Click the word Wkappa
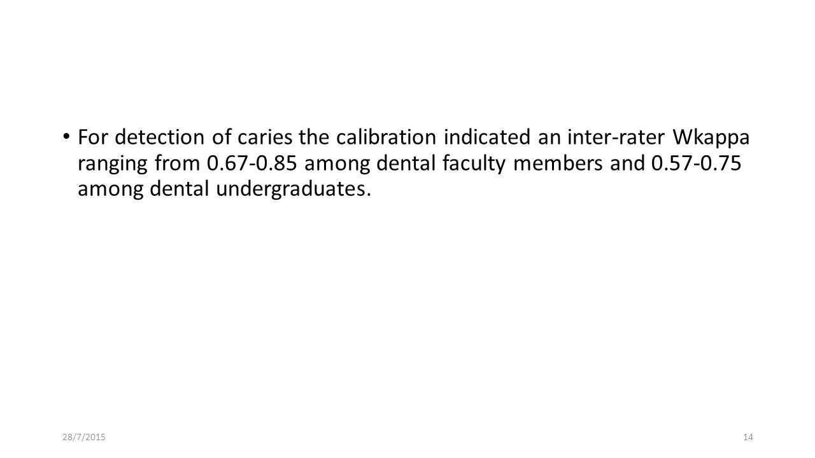The width and height of the screenshot is (815, 458). click(x=710, y=136)
